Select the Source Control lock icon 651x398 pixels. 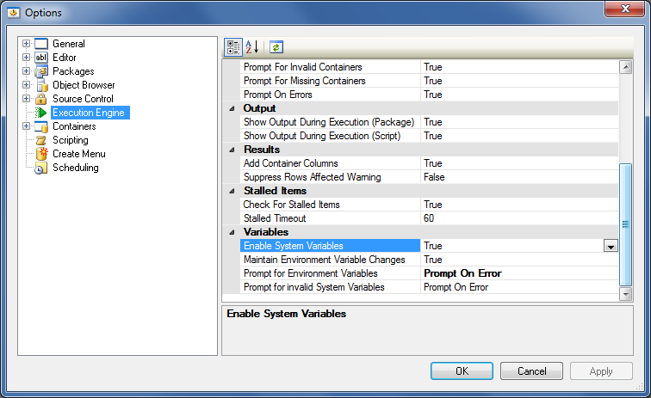click(40, 99)
